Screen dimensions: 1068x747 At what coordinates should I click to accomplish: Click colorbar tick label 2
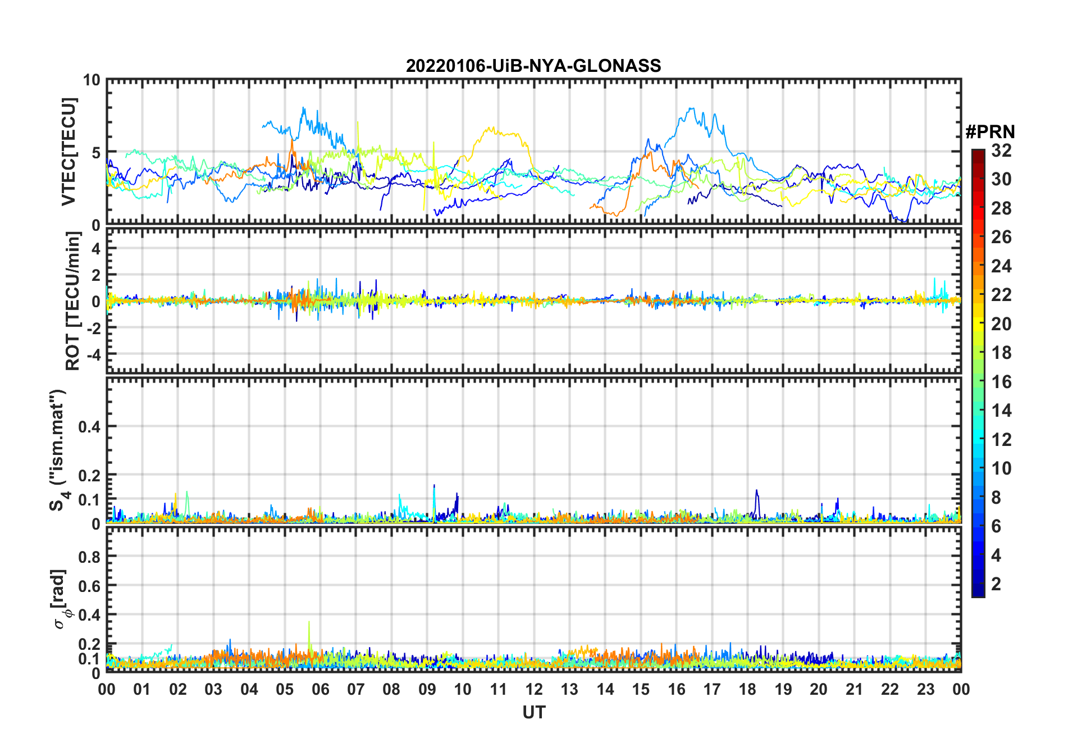coord(996,584)
